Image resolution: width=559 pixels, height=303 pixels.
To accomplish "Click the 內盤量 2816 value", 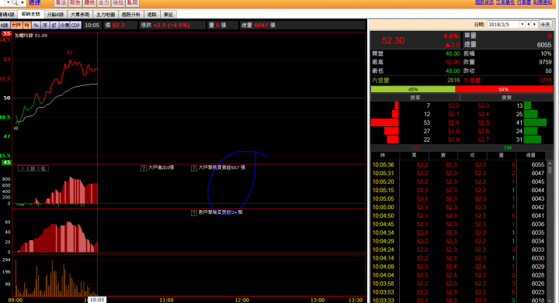I will click(453, 81).
